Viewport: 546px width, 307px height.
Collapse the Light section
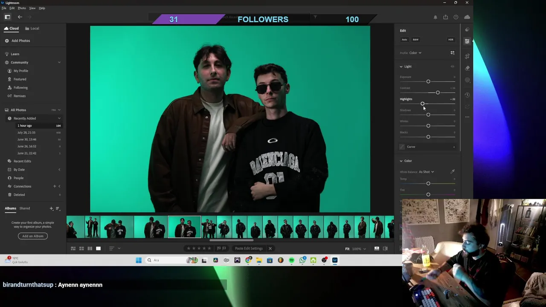401,67
